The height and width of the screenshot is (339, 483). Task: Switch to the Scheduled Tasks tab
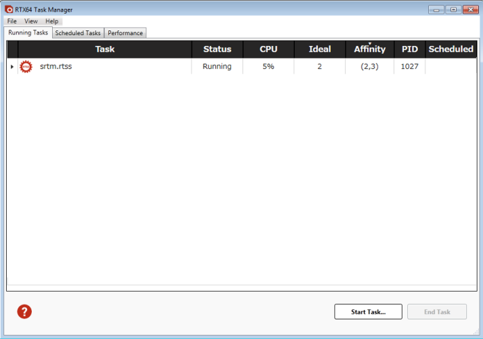click(x=78, y=32)
